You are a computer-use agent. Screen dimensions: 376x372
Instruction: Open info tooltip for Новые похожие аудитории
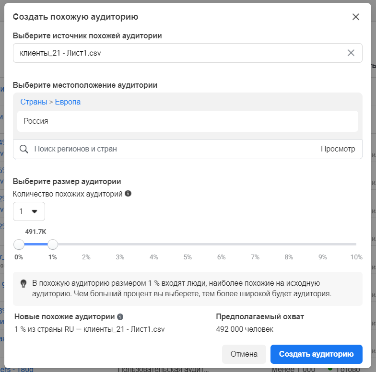click(x=120, y=317)
